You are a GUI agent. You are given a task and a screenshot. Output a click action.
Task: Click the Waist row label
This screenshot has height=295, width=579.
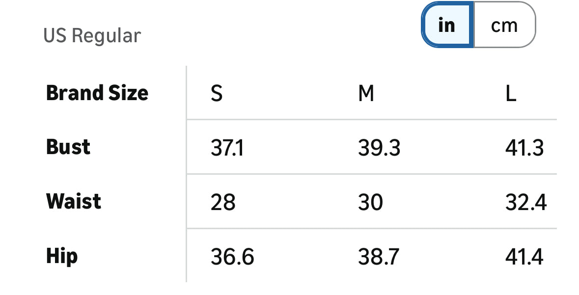[x=74, y=202]
